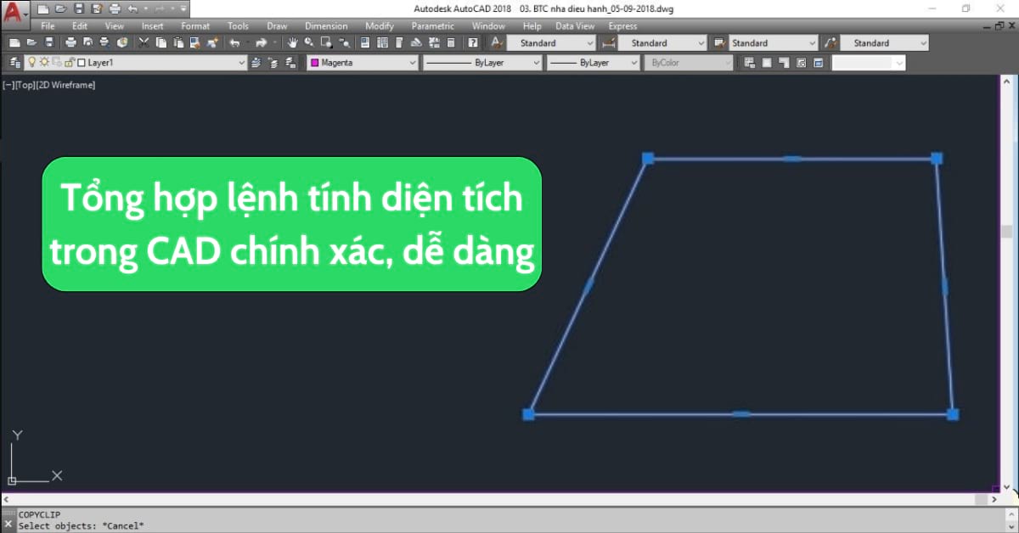Open the AutoCAD application menu logo
The image size is (1019, 533).
click(14, 12)
